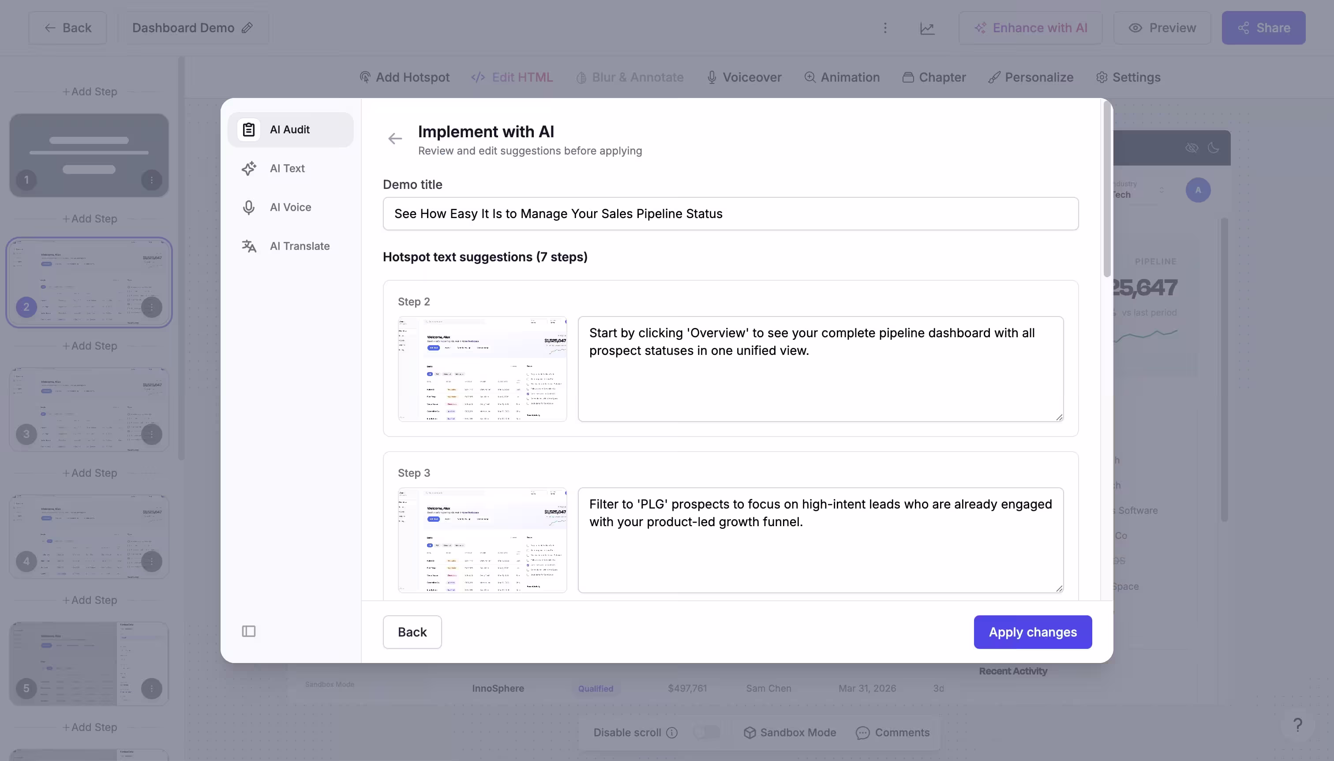1334x761 pixels.
Task: Edit the Step 3 hotspot text area
Action: pyautogui.click(x=821, y=540)
